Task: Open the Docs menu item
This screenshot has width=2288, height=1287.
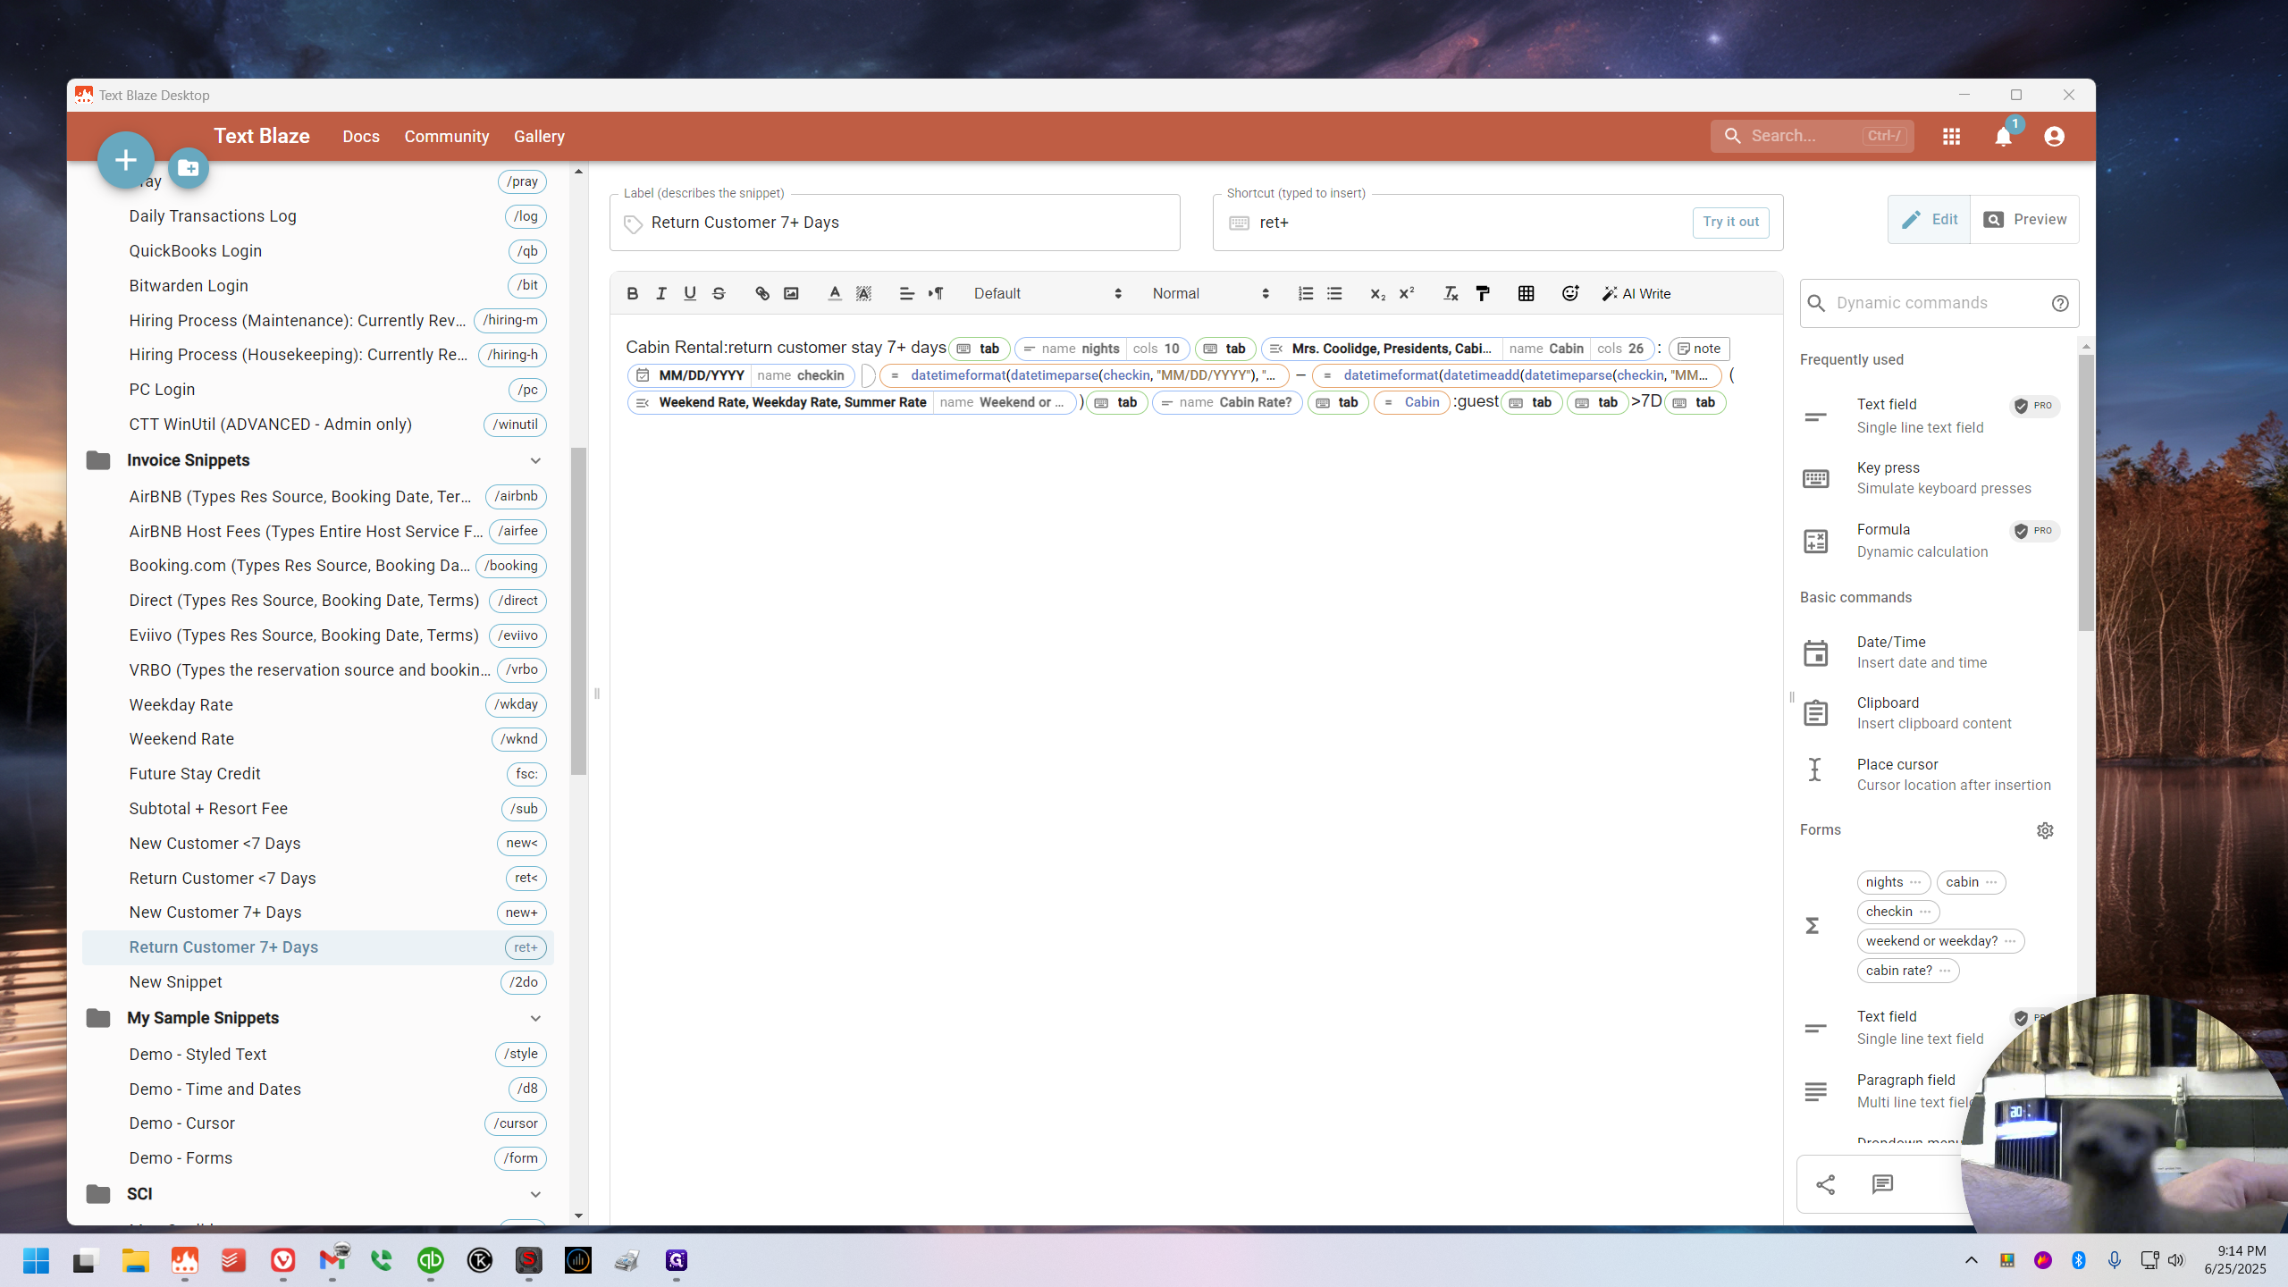Action: (x=361, y=137)
